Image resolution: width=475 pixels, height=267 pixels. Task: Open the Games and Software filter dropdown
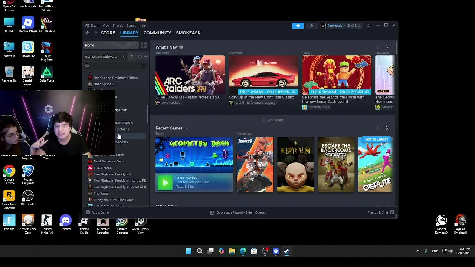105,57
